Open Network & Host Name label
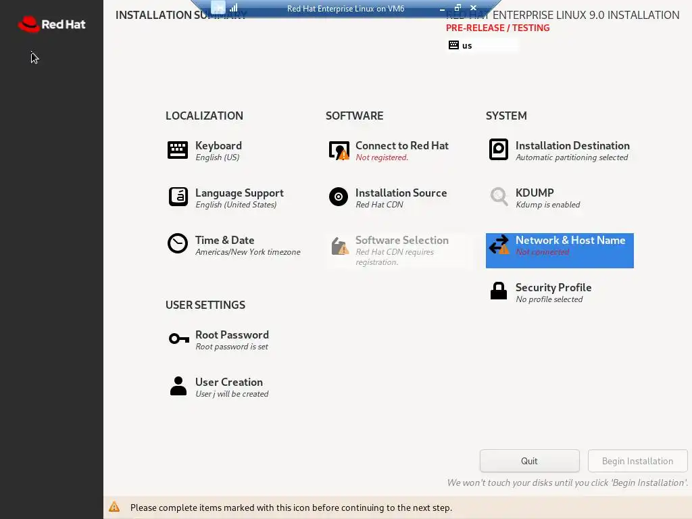The image size is (692, 519). [570, 240]
